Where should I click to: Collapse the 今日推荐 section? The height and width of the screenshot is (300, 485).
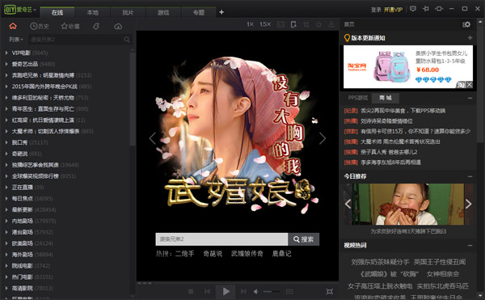(x=470, y=176)
